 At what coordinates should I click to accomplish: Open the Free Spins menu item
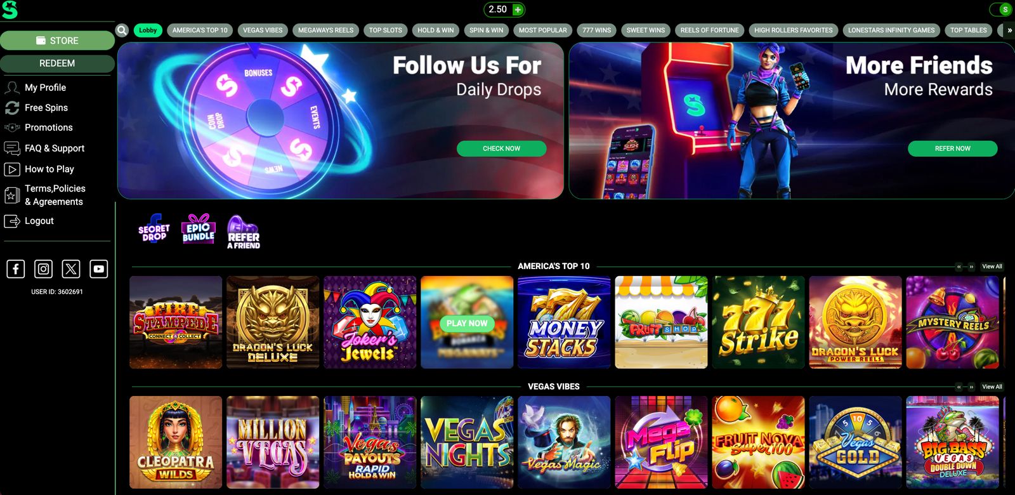click(x=46, y=108)
